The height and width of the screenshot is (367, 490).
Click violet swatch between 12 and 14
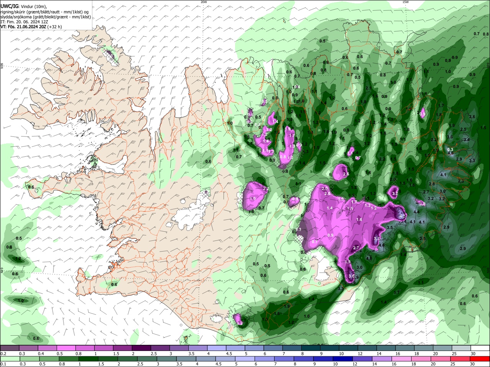(x=363, y=359)
